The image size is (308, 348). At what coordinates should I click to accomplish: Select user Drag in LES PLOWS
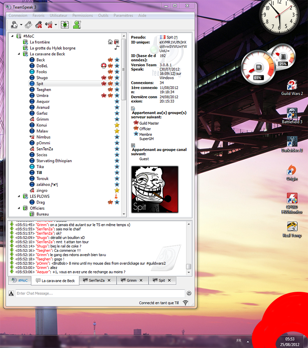tap(40, 202)
